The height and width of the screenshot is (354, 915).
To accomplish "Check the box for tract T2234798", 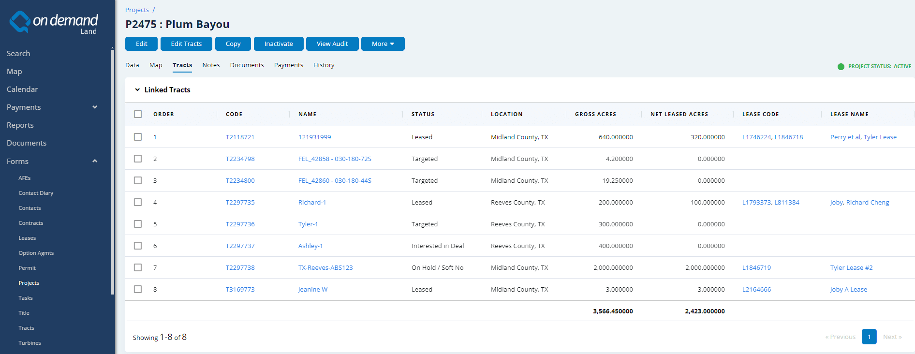I will pos(138,159).
